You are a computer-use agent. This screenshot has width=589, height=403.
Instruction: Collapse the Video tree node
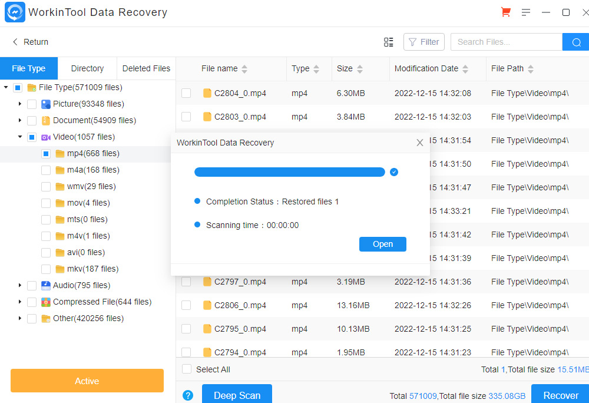[20, 137]
